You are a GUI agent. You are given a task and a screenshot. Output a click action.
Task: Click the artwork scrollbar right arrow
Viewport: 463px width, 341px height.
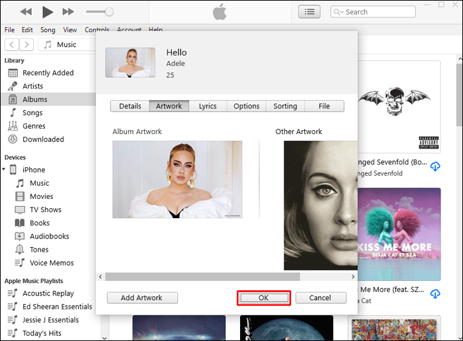[353, 277]
